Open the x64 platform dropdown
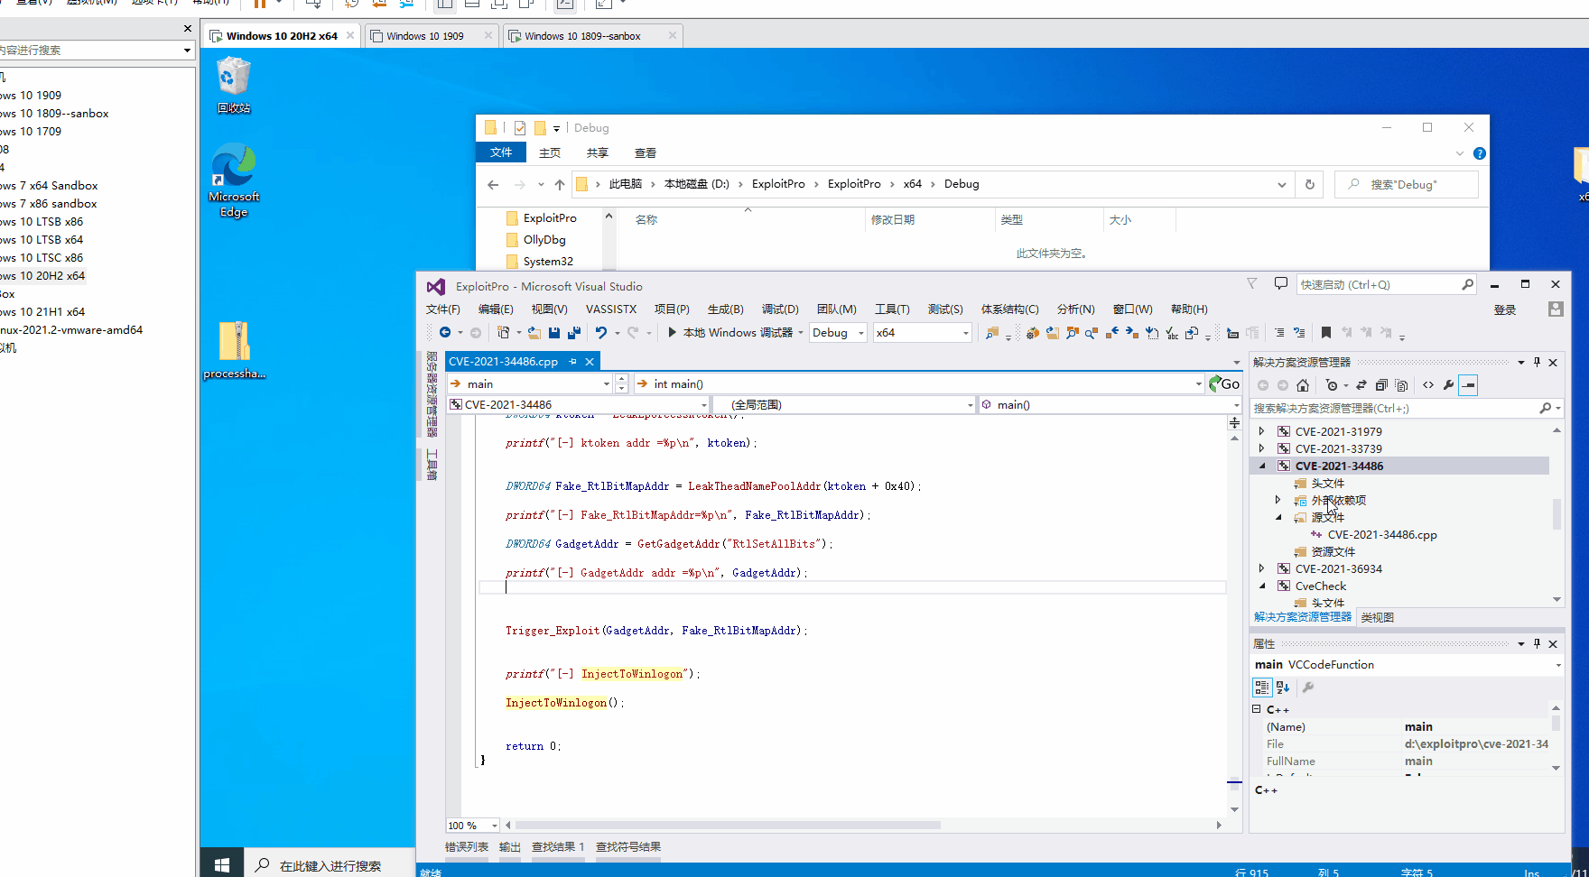 coord(922,333)
